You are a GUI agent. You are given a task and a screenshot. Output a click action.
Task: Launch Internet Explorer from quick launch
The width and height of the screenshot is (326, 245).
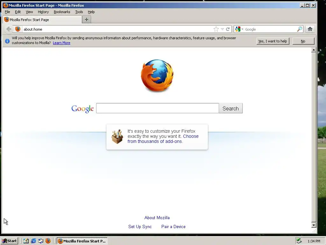(33, 241)
